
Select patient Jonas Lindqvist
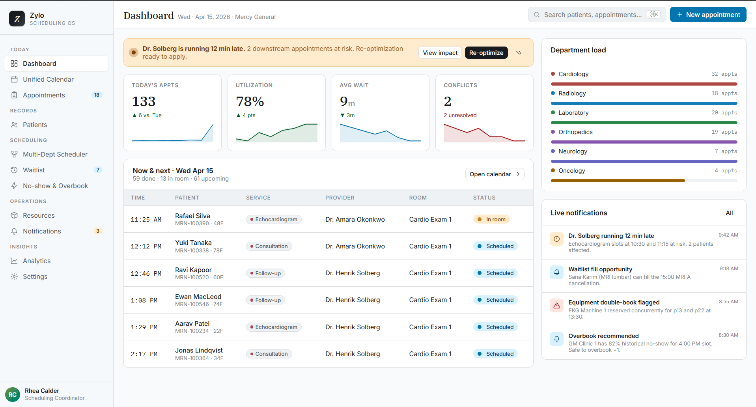coord(199,350)
